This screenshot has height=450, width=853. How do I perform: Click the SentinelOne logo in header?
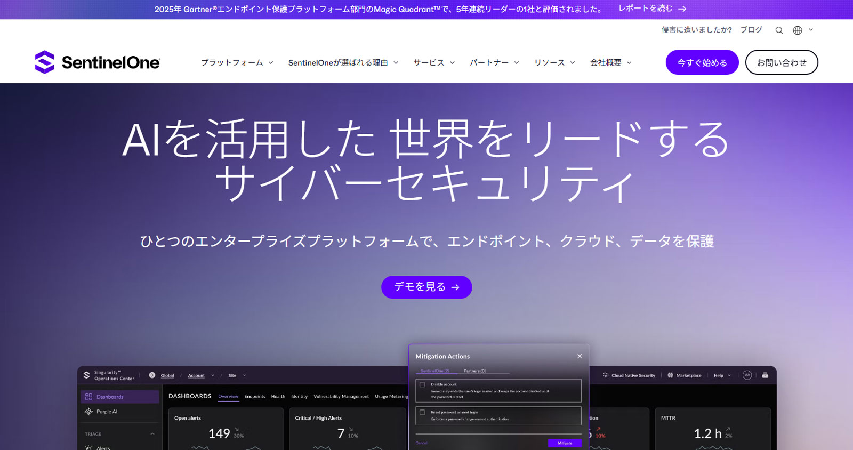coord(98,62)
